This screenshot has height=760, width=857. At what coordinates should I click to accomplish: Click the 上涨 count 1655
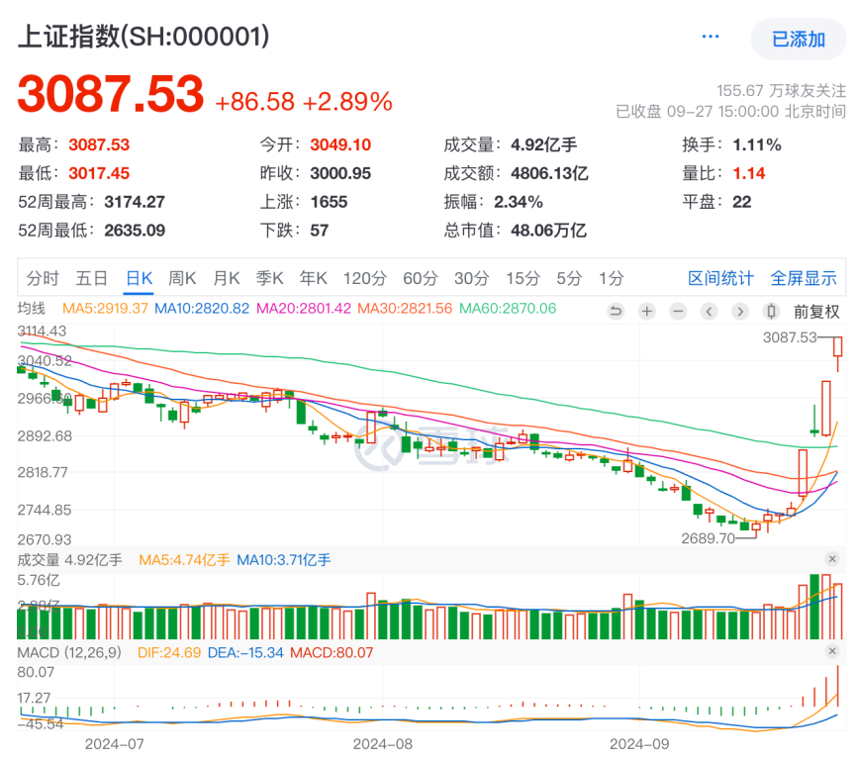pyautogui.click(x=329, y=202)
